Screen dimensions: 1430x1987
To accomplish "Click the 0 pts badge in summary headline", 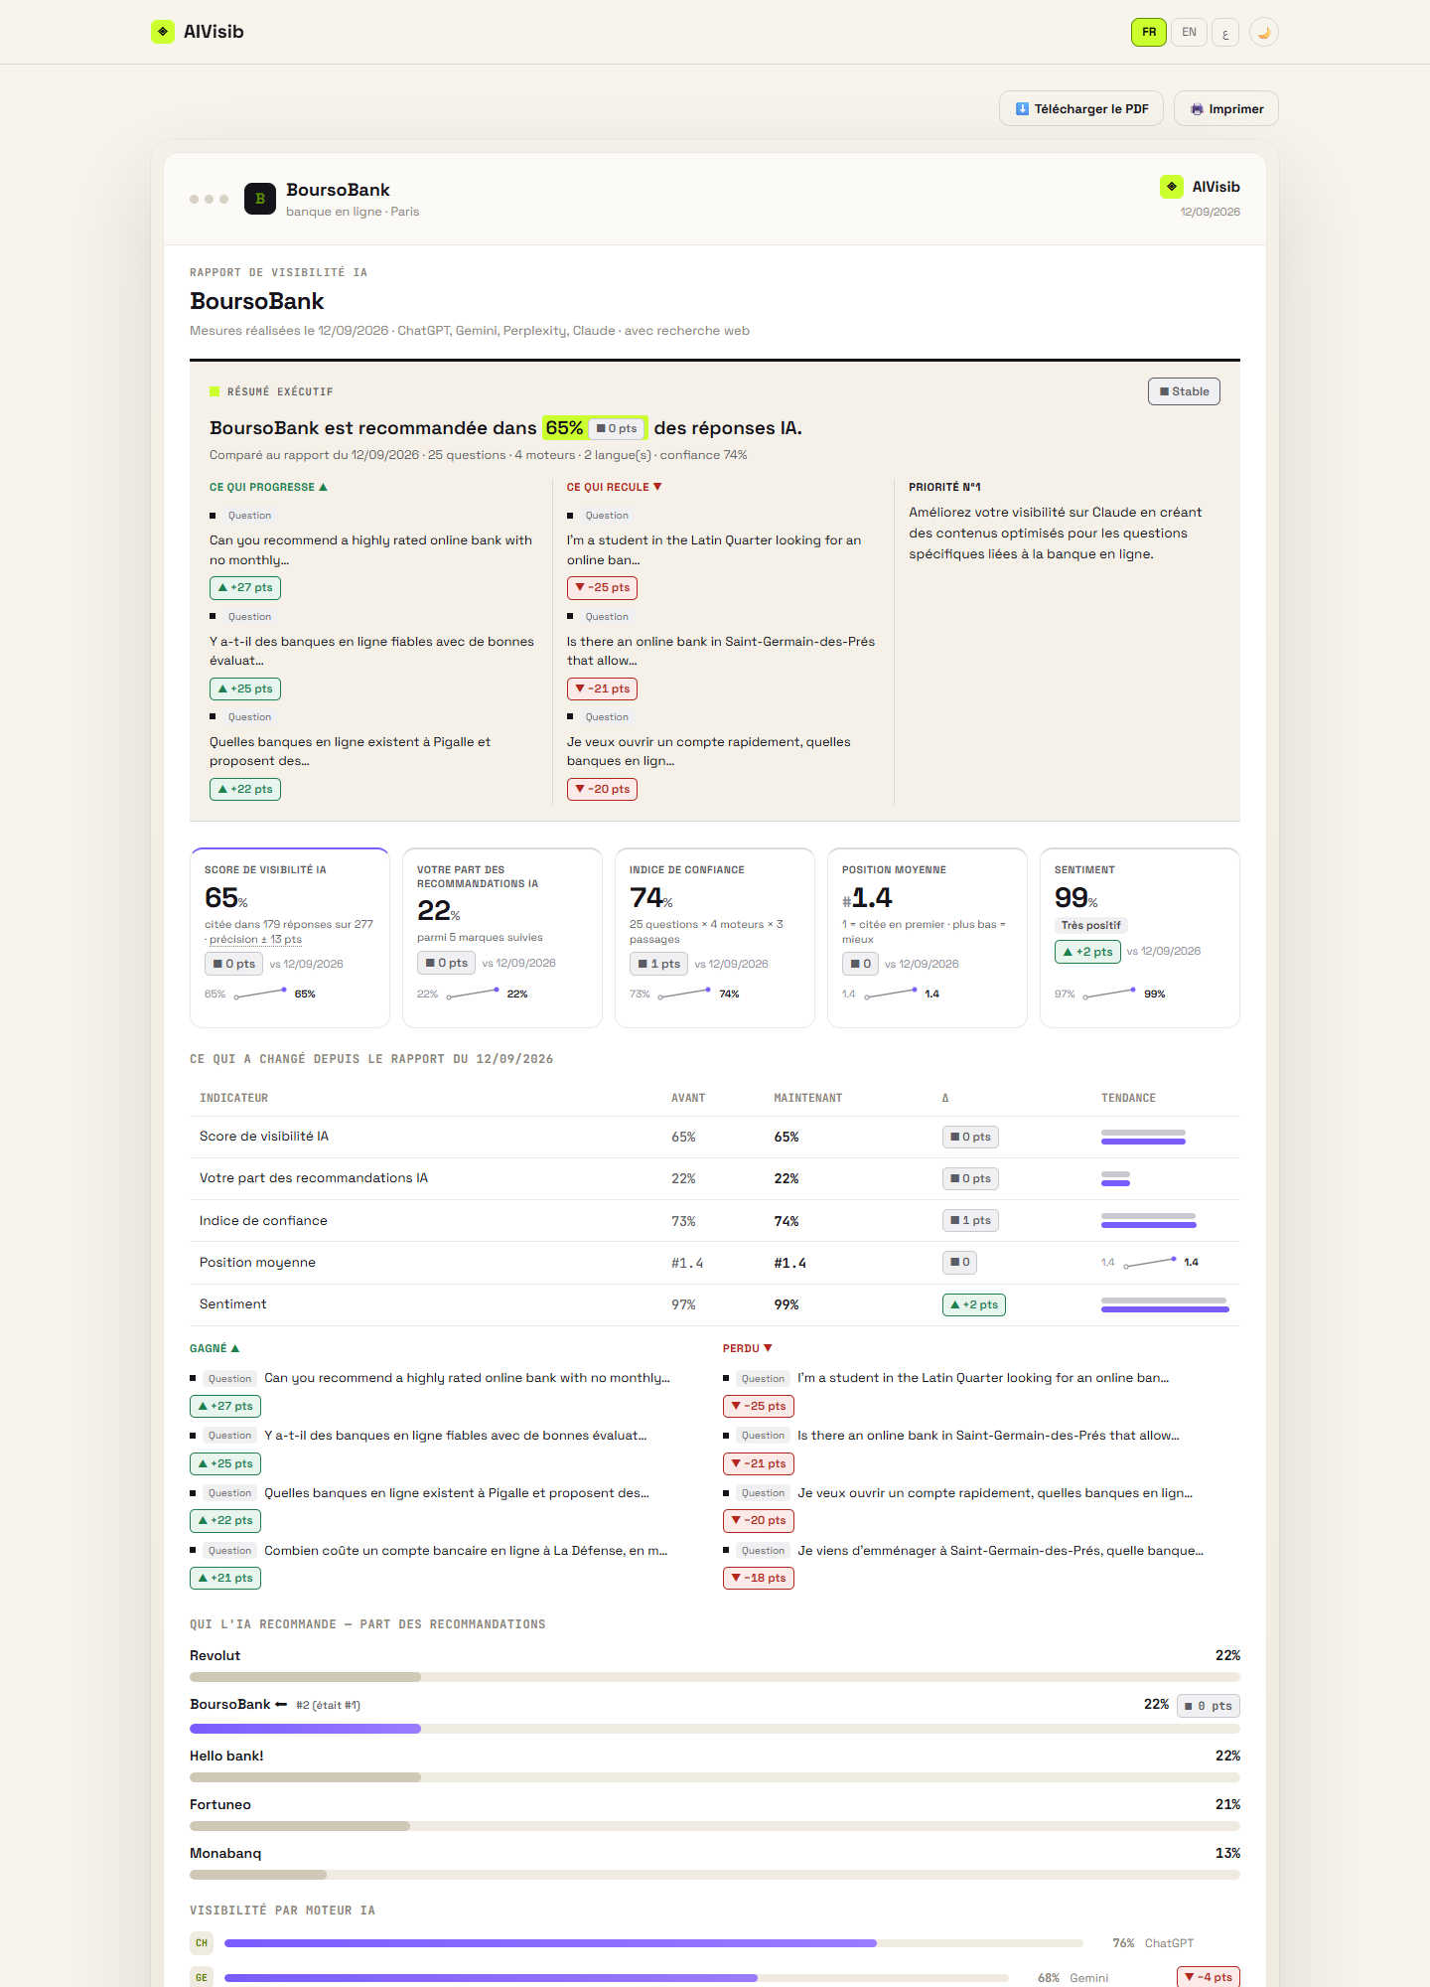I will click(617, 428).
